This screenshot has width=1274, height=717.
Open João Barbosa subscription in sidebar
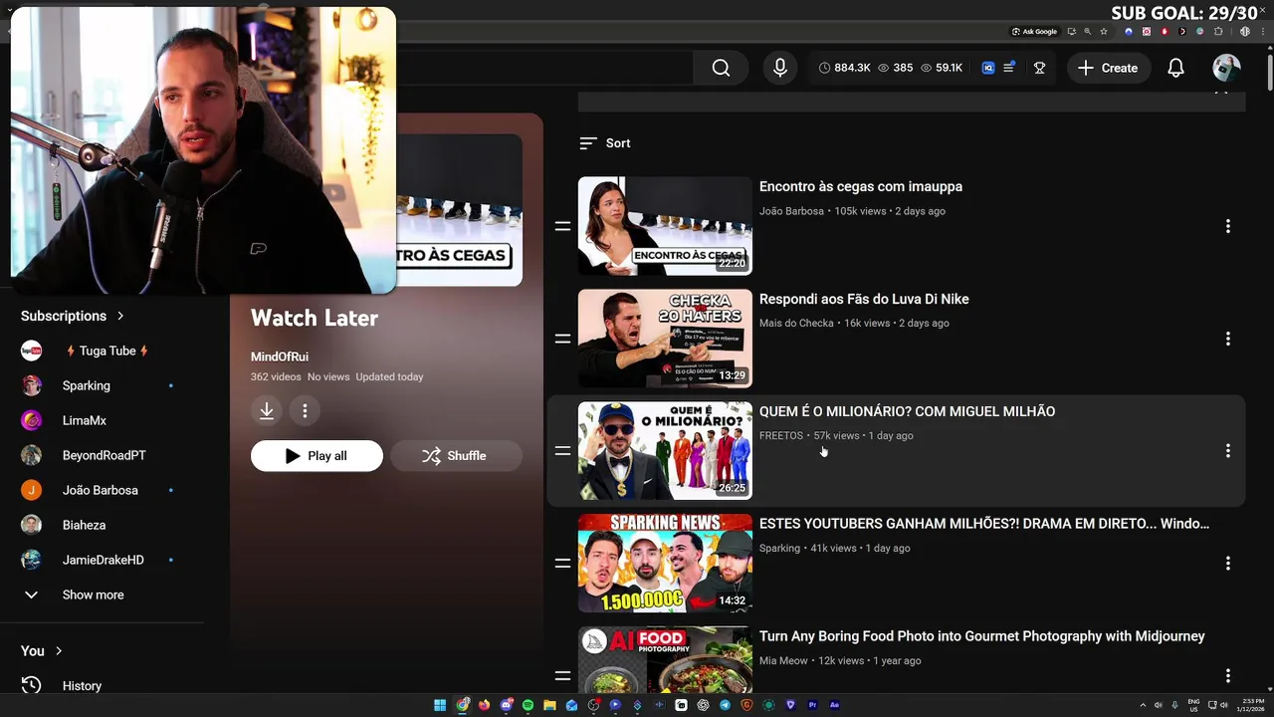tap(103, 490)
